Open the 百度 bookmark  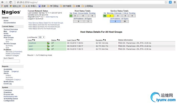pyautogui.click(x=42, y=6)
